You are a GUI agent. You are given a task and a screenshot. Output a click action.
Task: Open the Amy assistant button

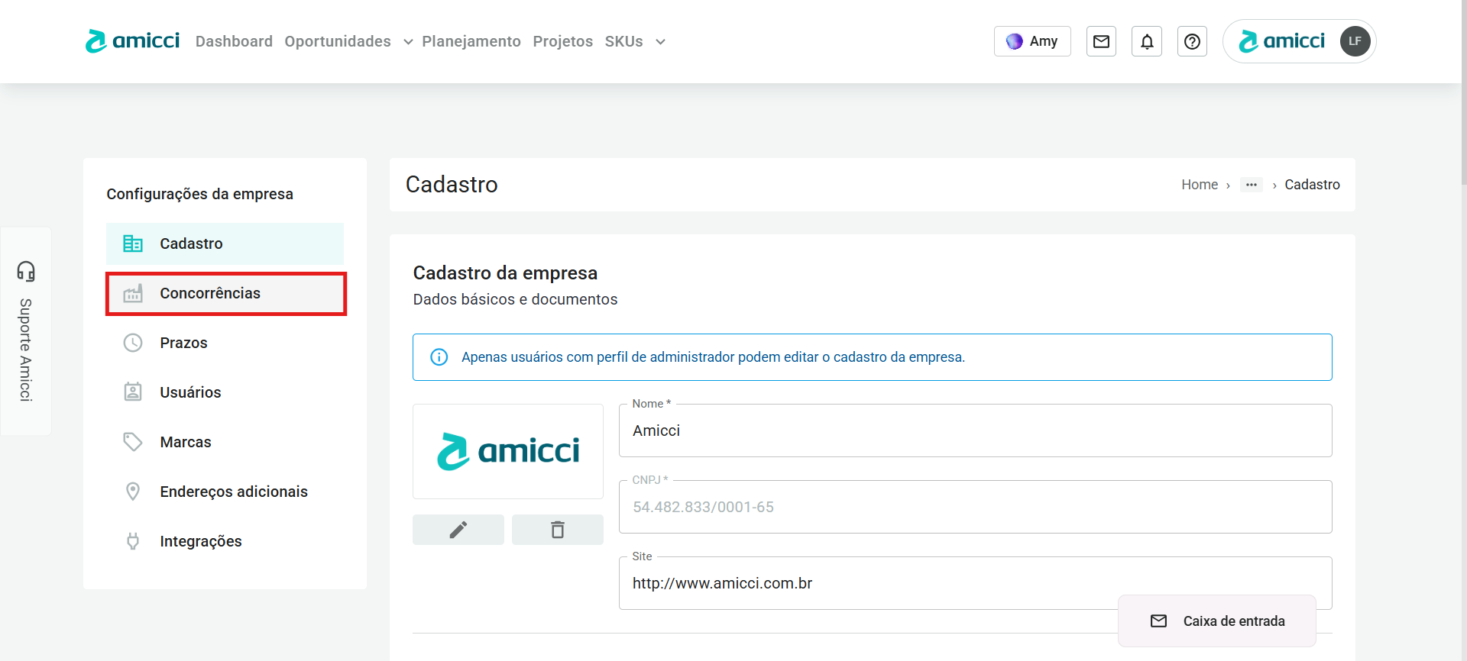coord(1031,41)
